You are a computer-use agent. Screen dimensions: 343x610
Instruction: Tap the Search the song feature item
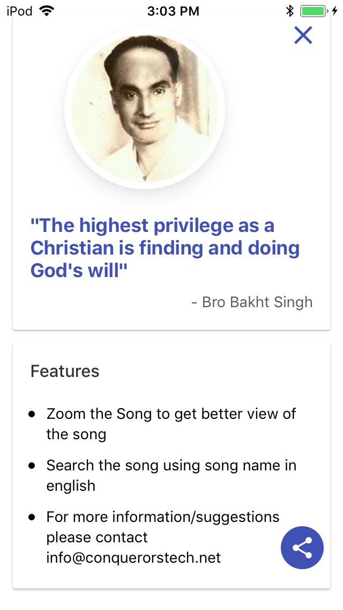170,475
